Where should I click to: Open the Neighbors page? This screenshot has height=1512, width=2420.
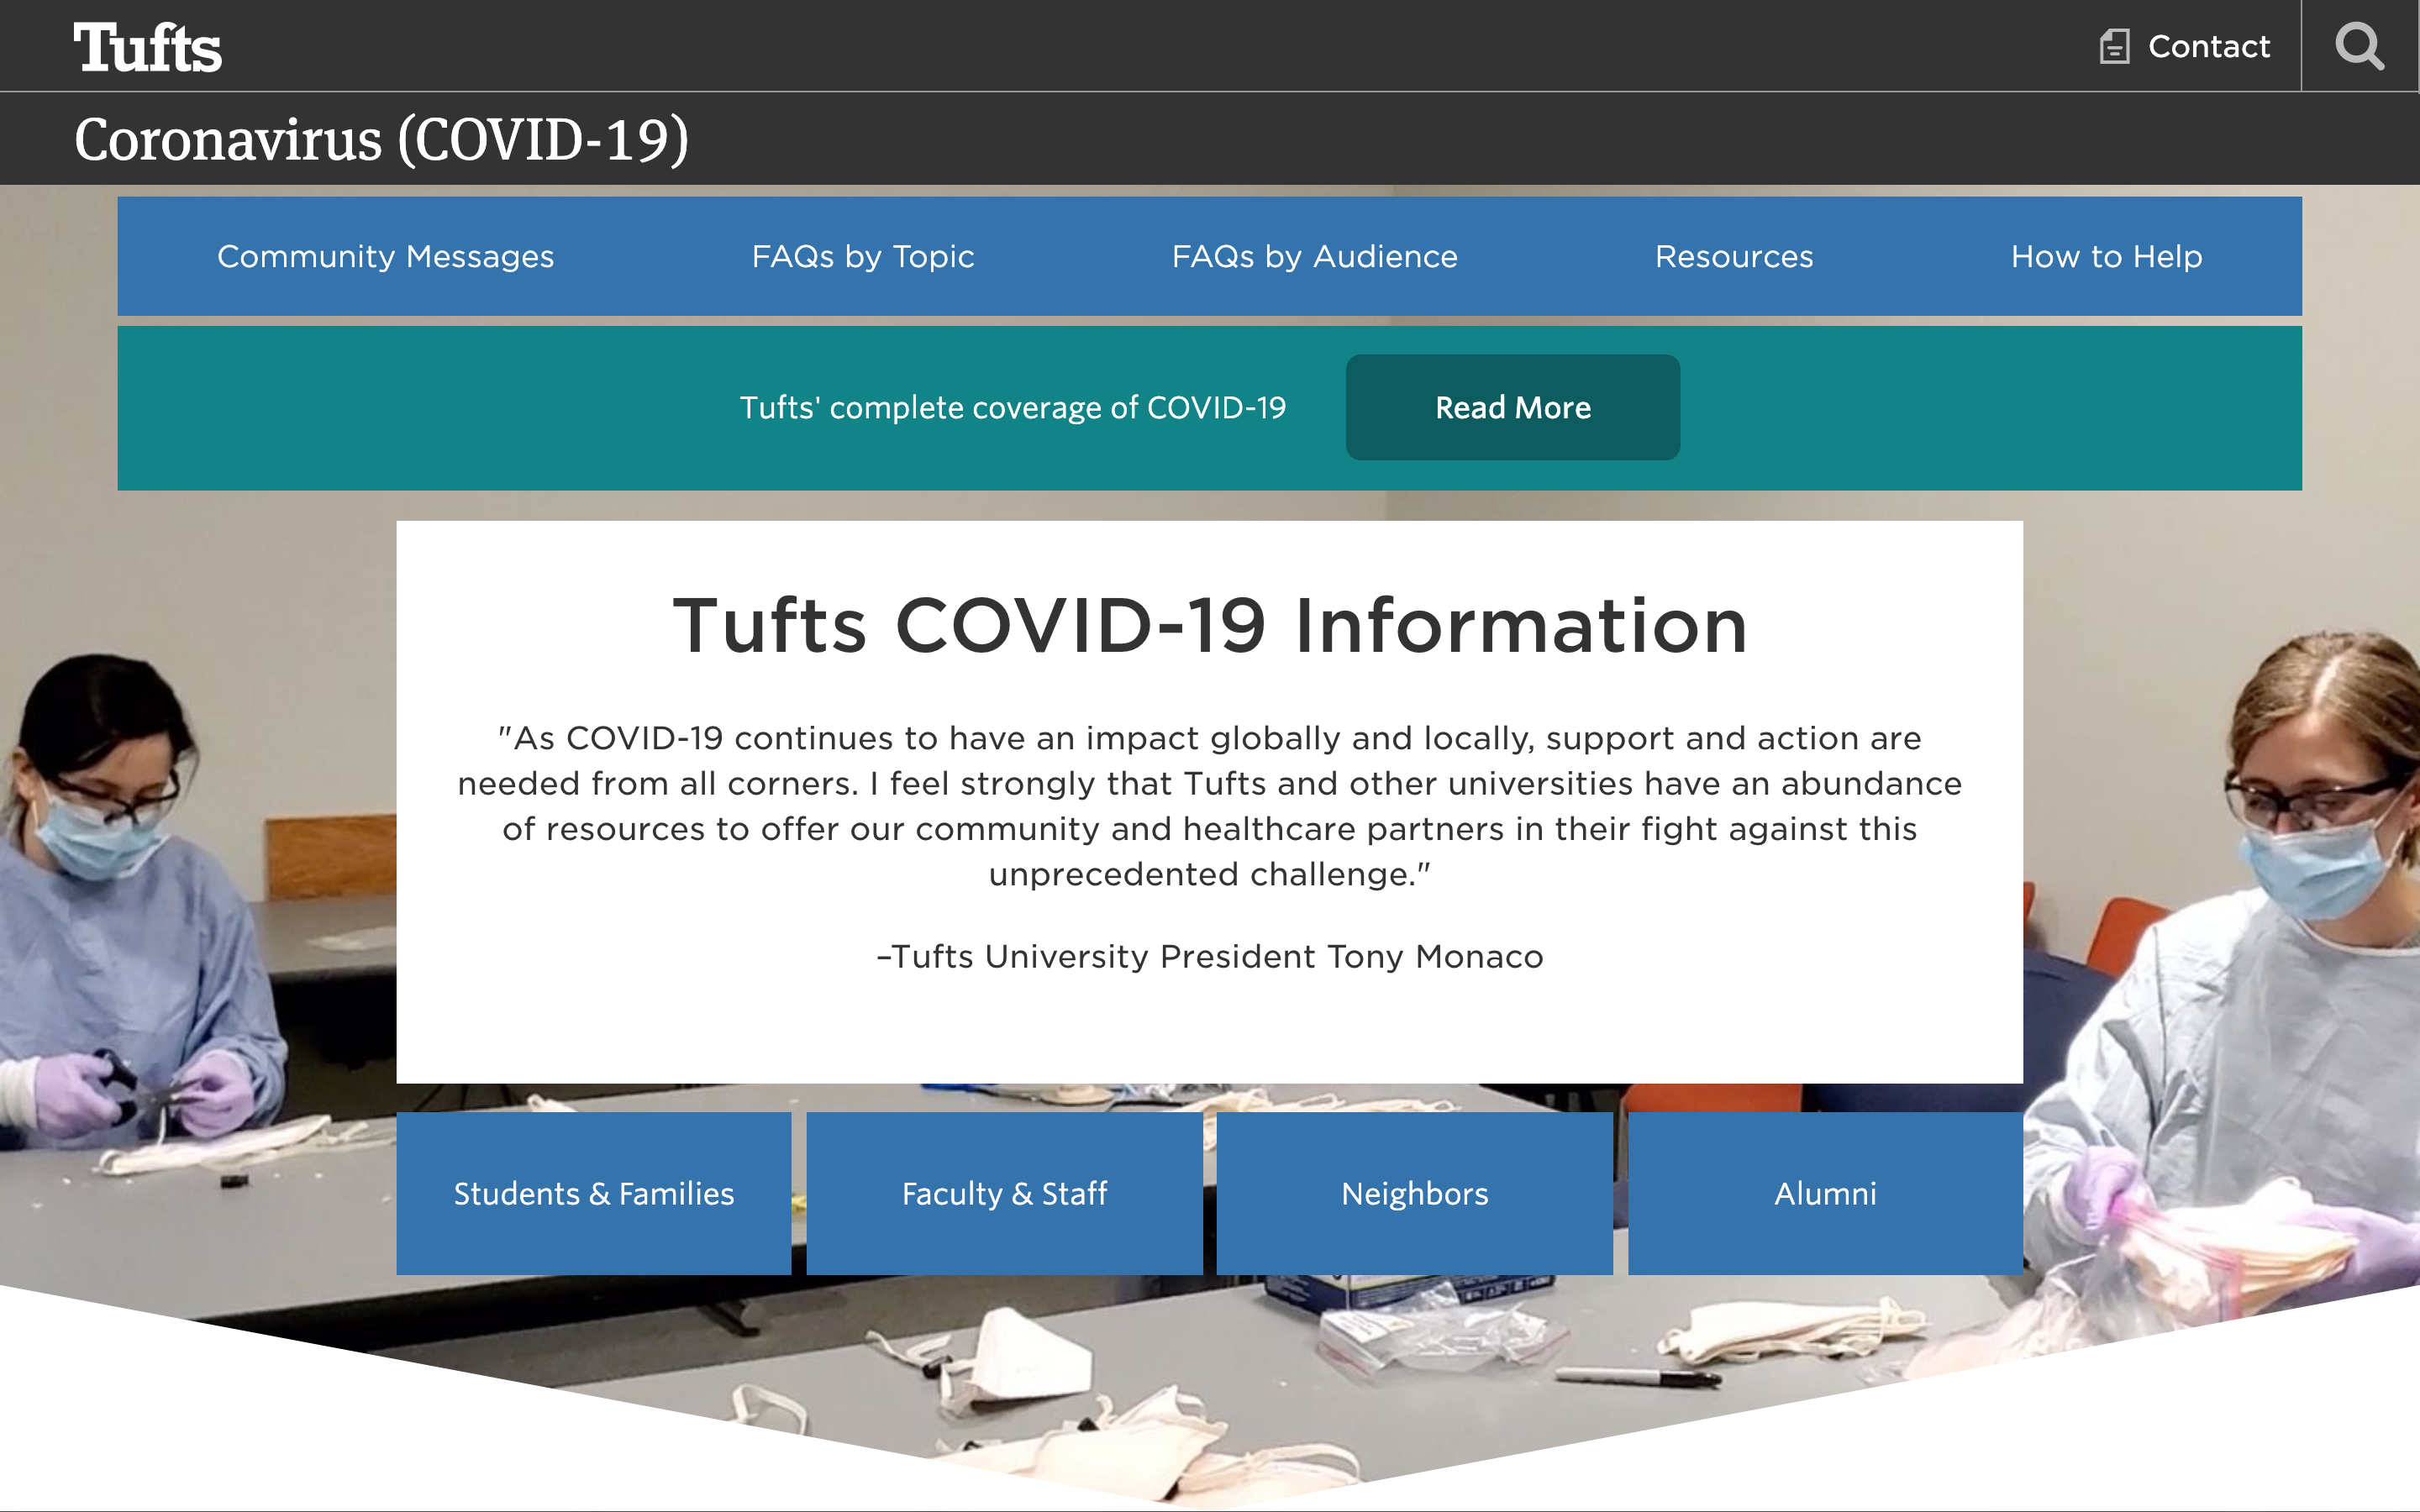point(1414,1193)
